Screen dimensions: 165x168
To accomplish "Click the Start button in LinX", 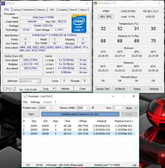I will click(31, 114).
